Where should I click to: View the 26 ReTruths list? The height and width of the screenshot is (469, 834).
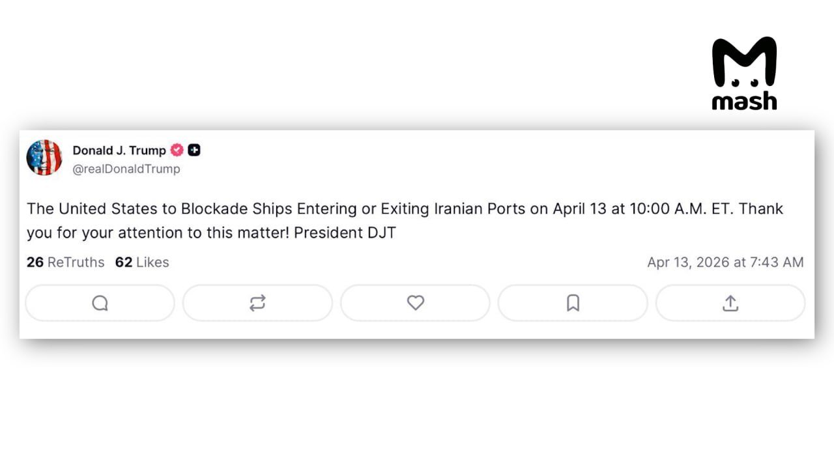(65, 263)
